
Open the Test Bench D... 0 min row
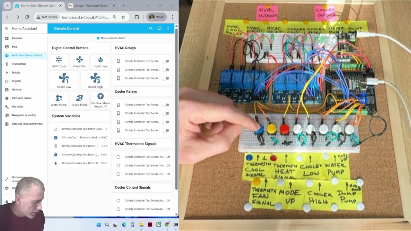click(x=80, y=155)
